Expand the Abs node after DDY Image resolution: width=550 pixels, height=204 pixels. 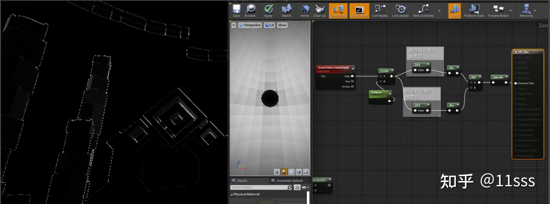click(458, 105)
